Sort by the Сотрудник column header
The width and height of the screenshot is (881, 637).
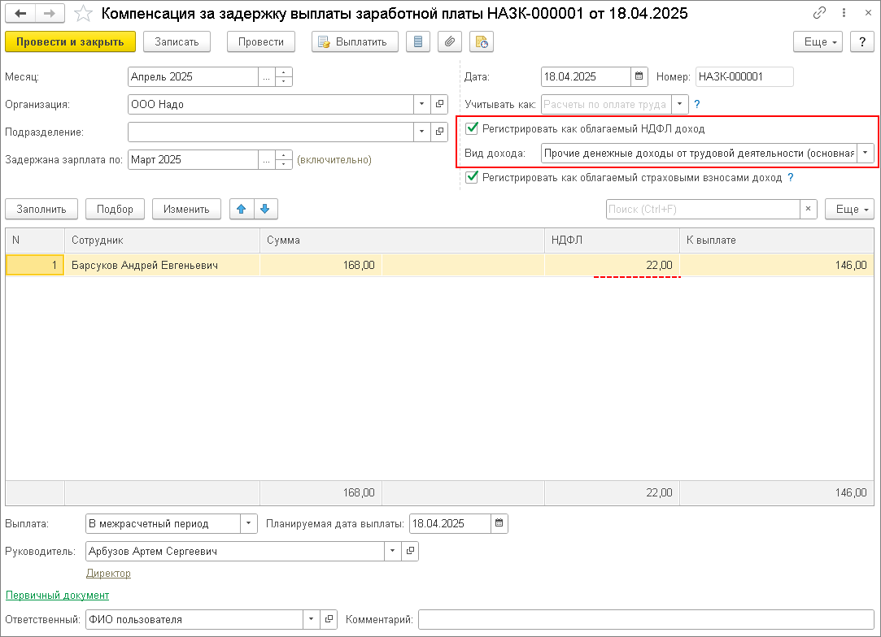(162, 240)
